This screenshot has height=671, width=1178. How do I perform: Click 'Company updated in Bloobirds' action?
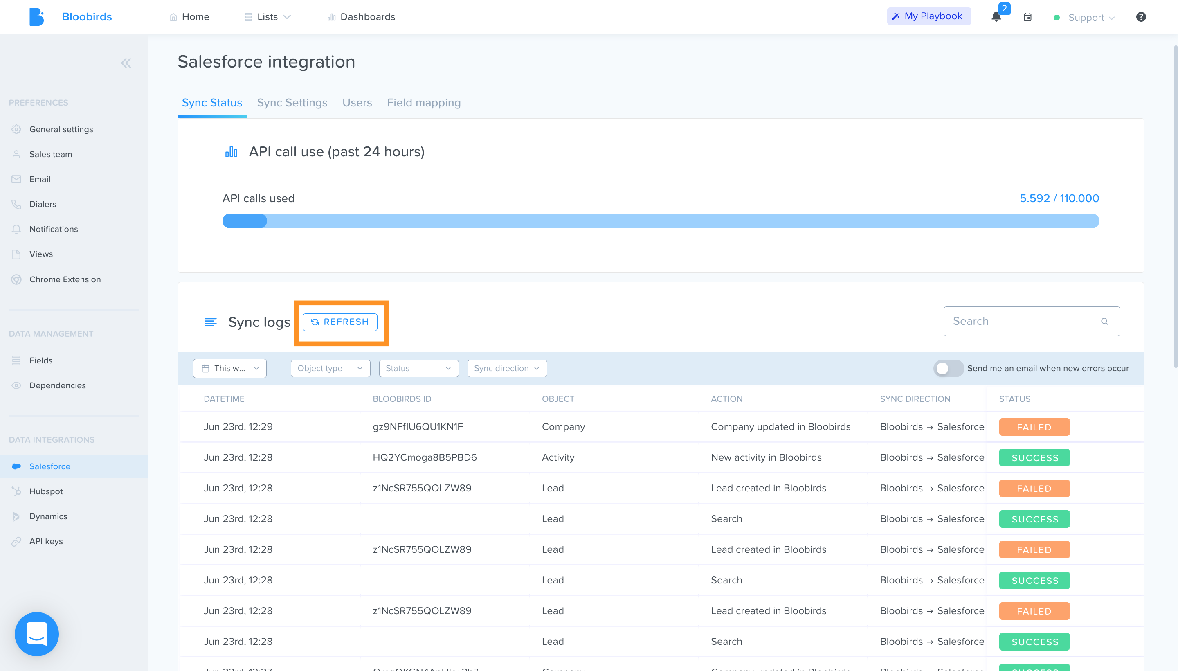coord(781,427)
